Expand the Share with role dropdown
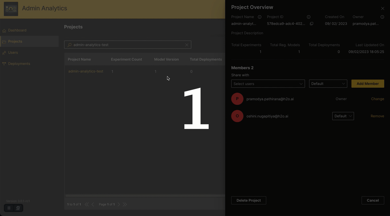The height and width of the screenshot is (216, 390). (x=328, y=84)
